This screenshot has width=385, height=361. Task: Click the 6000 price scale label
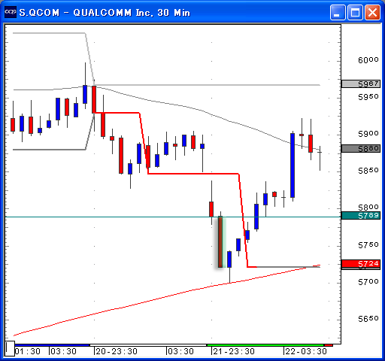coord(368,60)
